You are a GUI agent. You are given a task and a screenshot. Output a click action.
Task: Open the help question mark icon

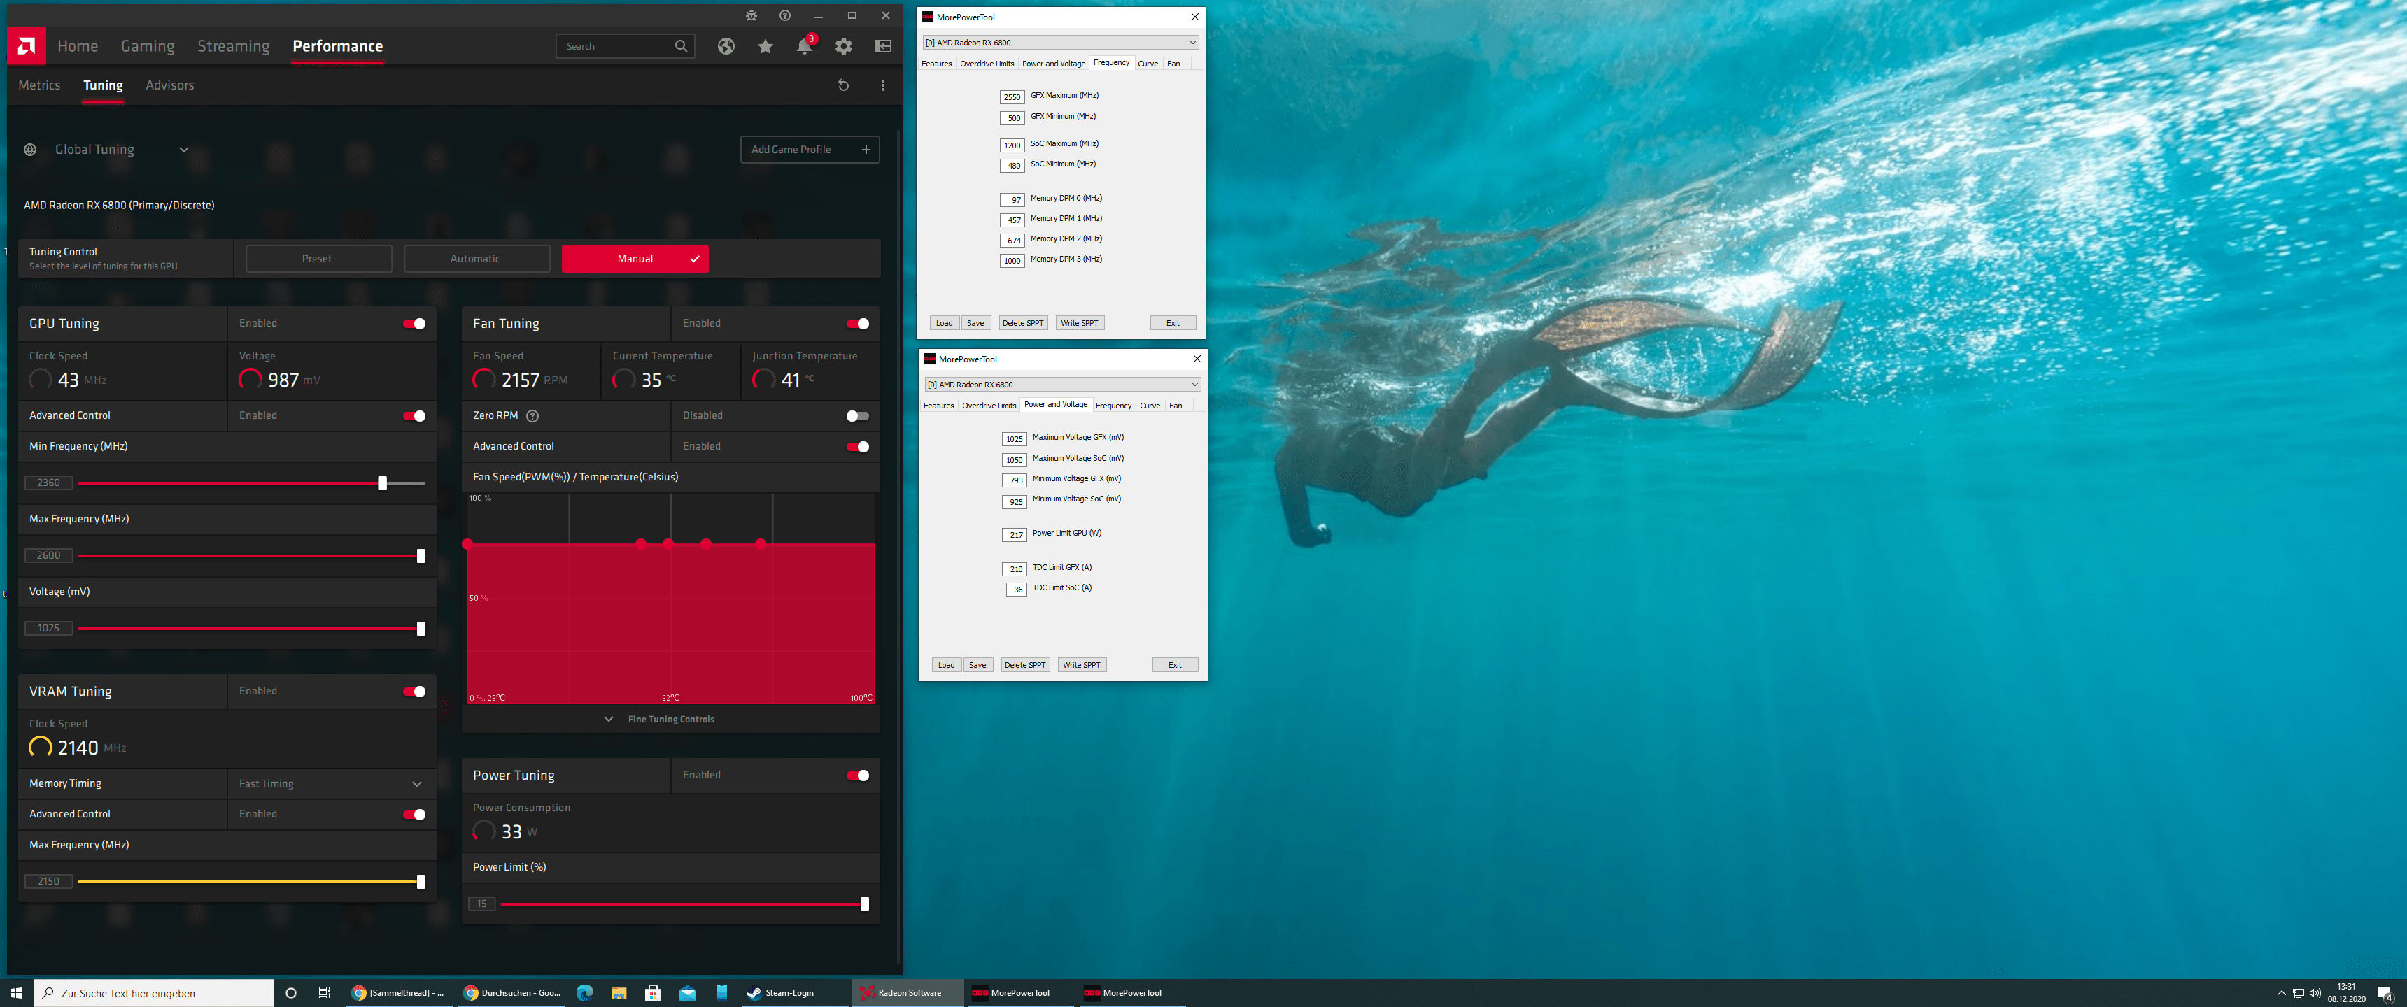tap(785, 16)
